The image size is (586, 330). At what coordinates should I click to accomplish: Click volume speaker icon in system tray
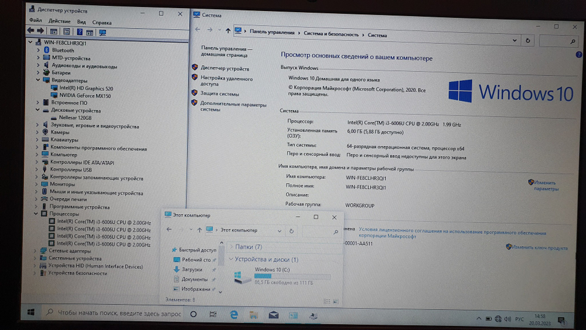[x=507, y=319]
